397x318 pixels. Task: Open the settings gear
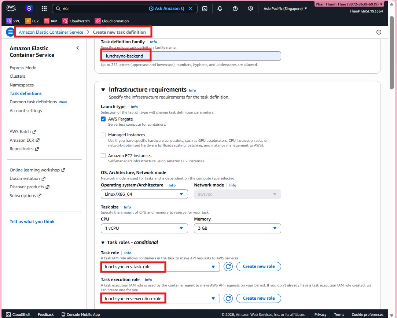pos(250,8)
